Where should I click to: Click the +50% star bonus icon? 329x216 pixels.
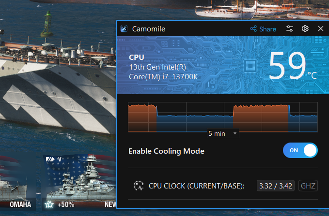49,204
